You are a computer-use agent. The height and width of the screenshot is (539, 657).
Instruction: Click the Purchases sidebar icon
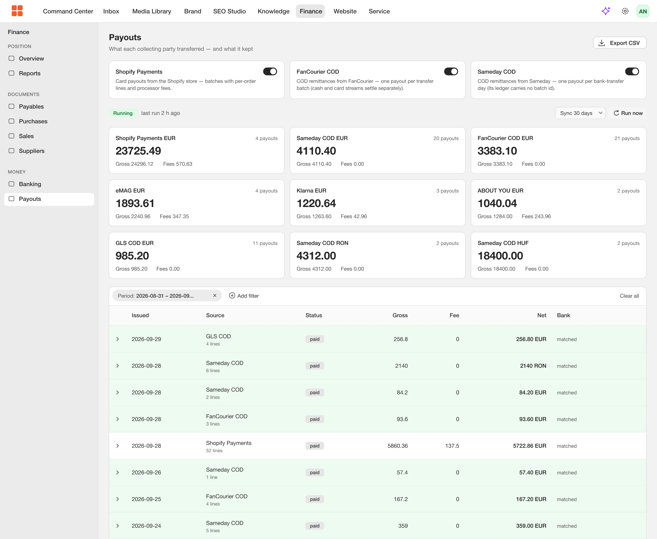pyautogui.click(x=11, y=121)
